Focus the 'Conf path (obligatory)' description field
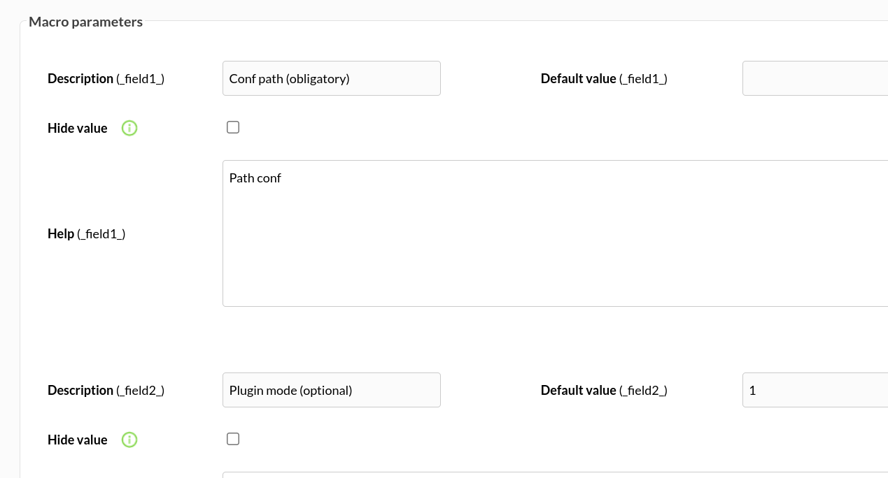The image size is (888, 478). pyautogui.click(x=332, y=78)
